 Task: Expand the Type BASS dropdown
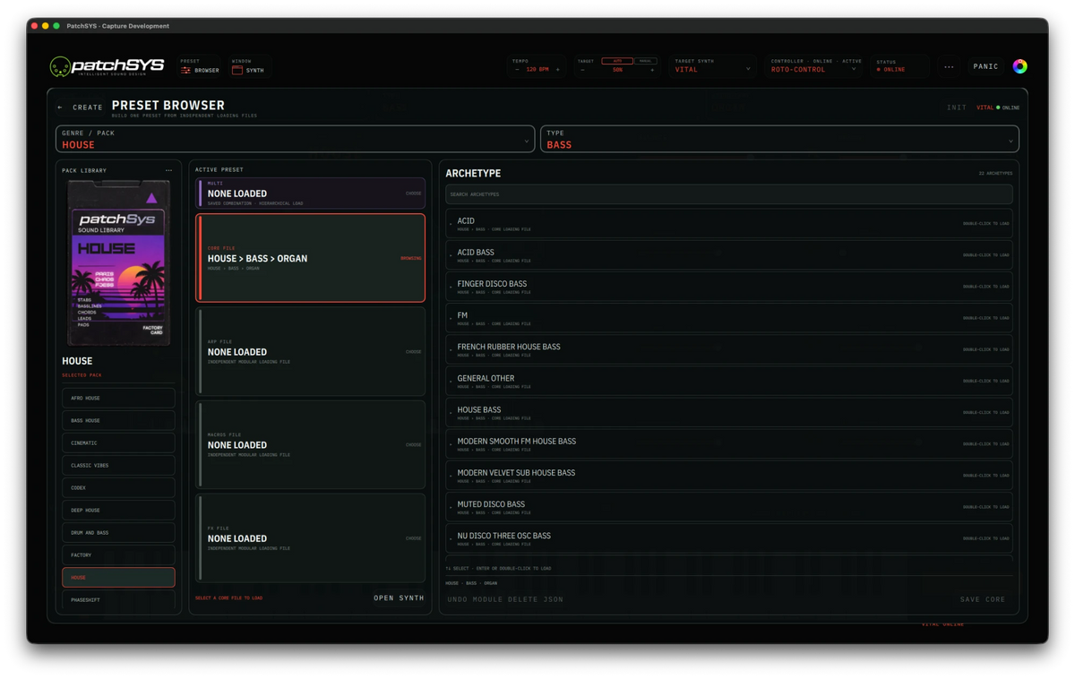779,139
